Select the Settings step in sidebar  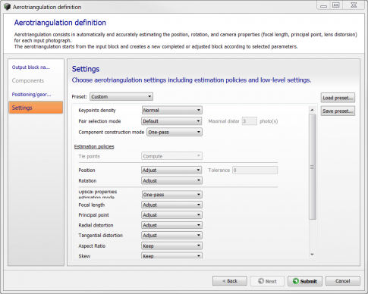[36, 108]
